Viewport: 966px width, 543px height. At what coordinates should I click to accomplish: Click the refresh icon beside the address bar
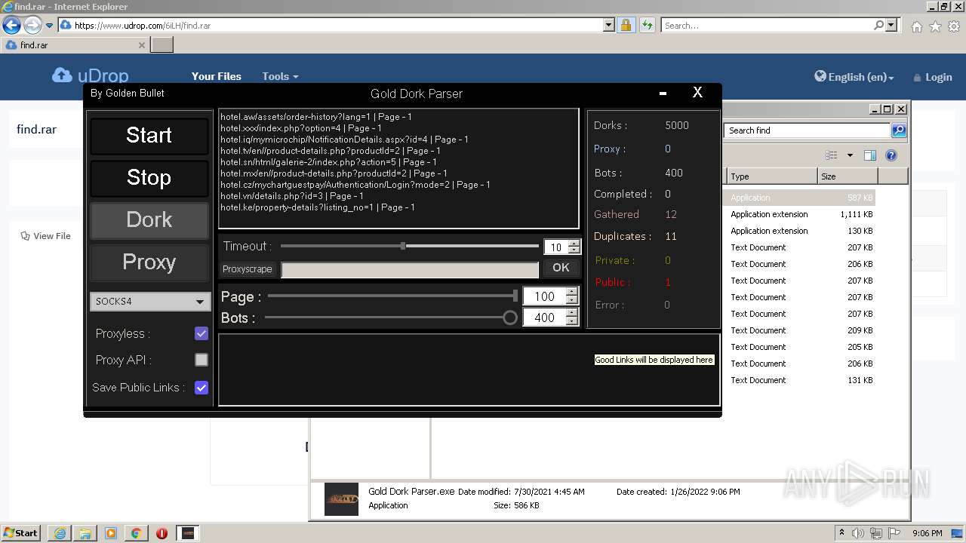click(647, 26)
